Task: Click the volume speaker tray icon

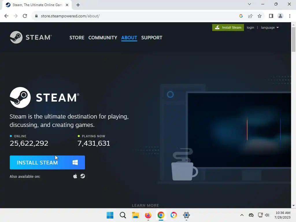Action: (x=267, y=215)
